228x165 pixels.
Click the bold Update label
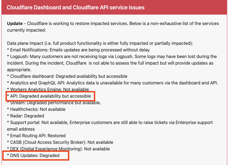click(15, 23)
